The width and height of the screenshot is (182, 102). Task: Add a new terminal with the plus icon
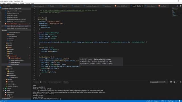(168, 82)
